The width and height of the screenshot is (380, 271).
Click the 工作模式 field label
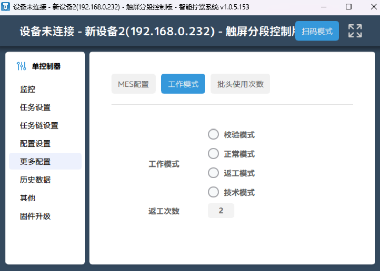pos(164,164)
